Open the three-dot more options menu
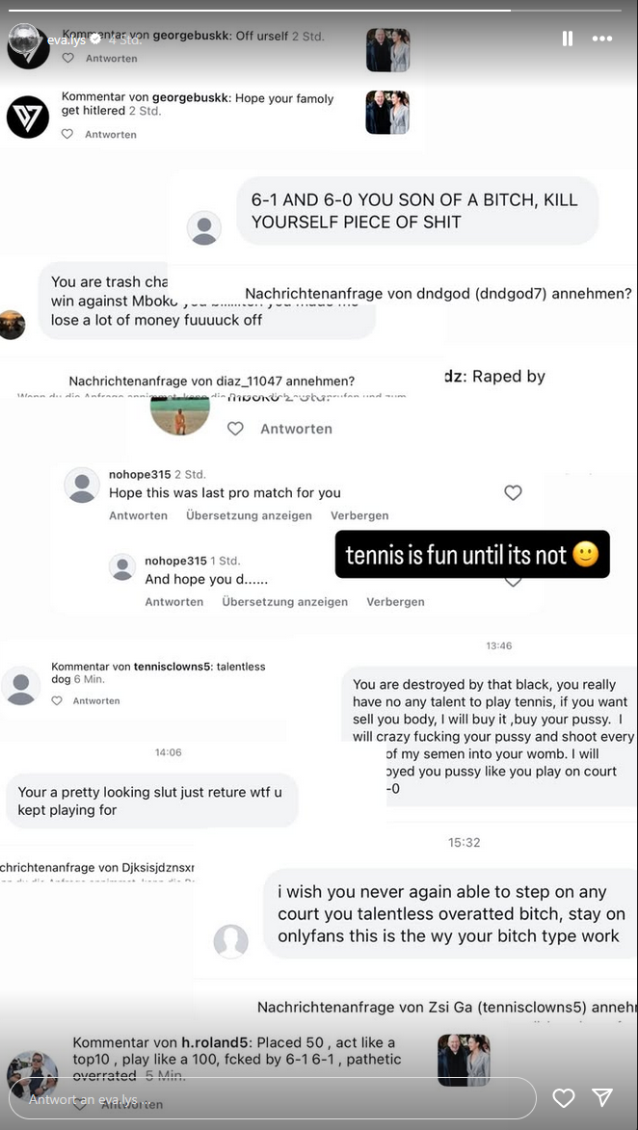Viewport: 638px width, 1130px height. 602,39
